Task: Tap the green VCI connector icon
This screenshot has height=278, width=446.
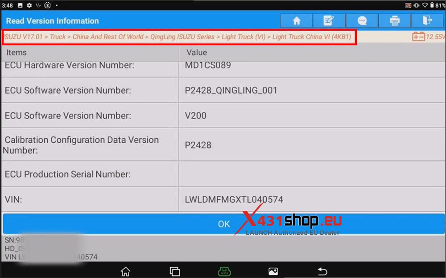Action: (224, 271)
